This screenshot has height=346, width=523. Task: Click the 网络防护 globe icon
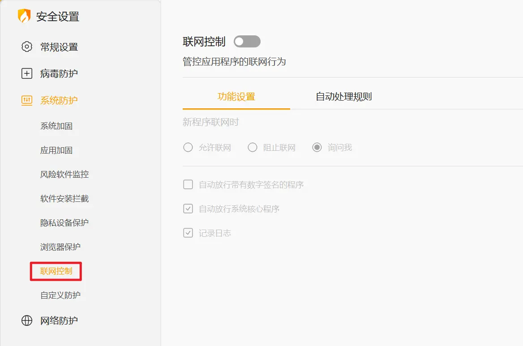[27, 320]
